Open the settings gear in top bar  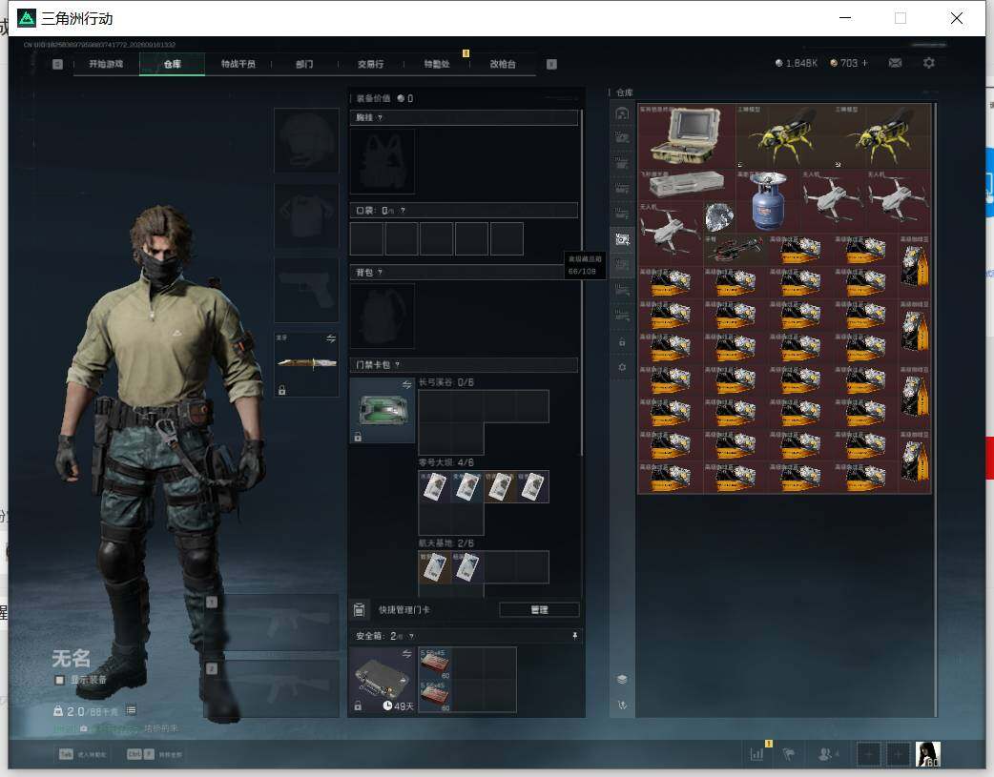tap(929, 63)
